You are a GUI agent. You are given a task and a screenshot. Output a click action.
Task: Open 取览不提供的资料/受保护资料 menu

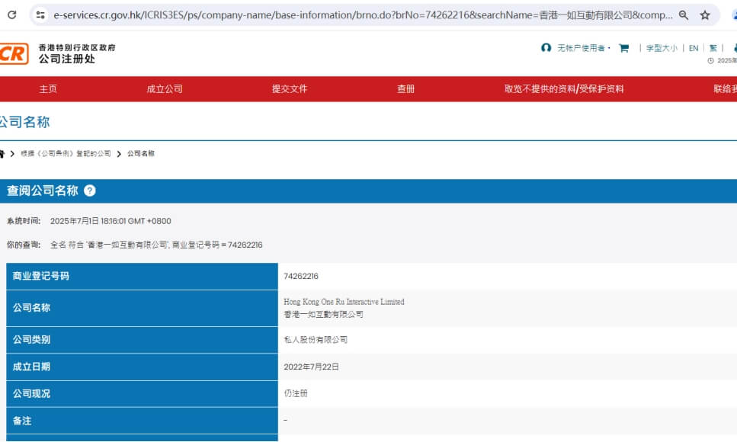pyautogui.click(x=564, y=89)
